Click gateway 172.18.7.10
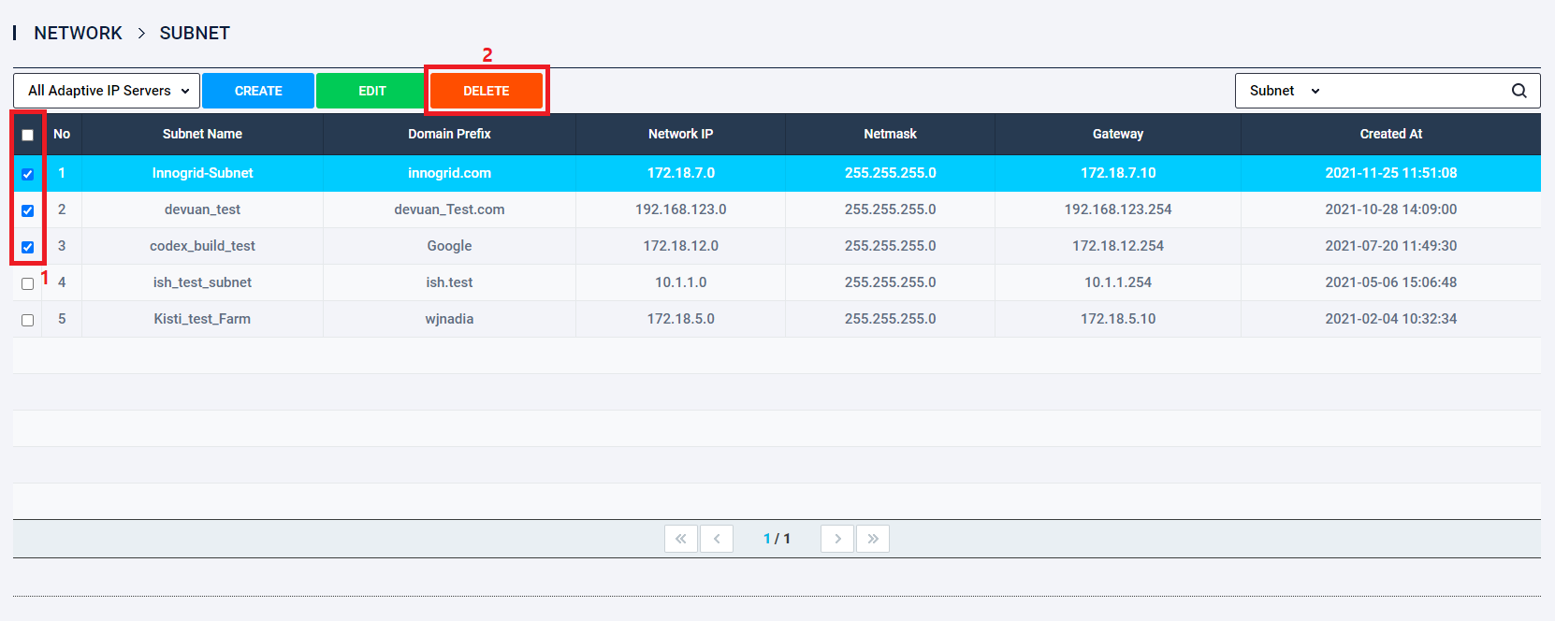Screen dimensions: 1555x621 (x=1118, y=173)
